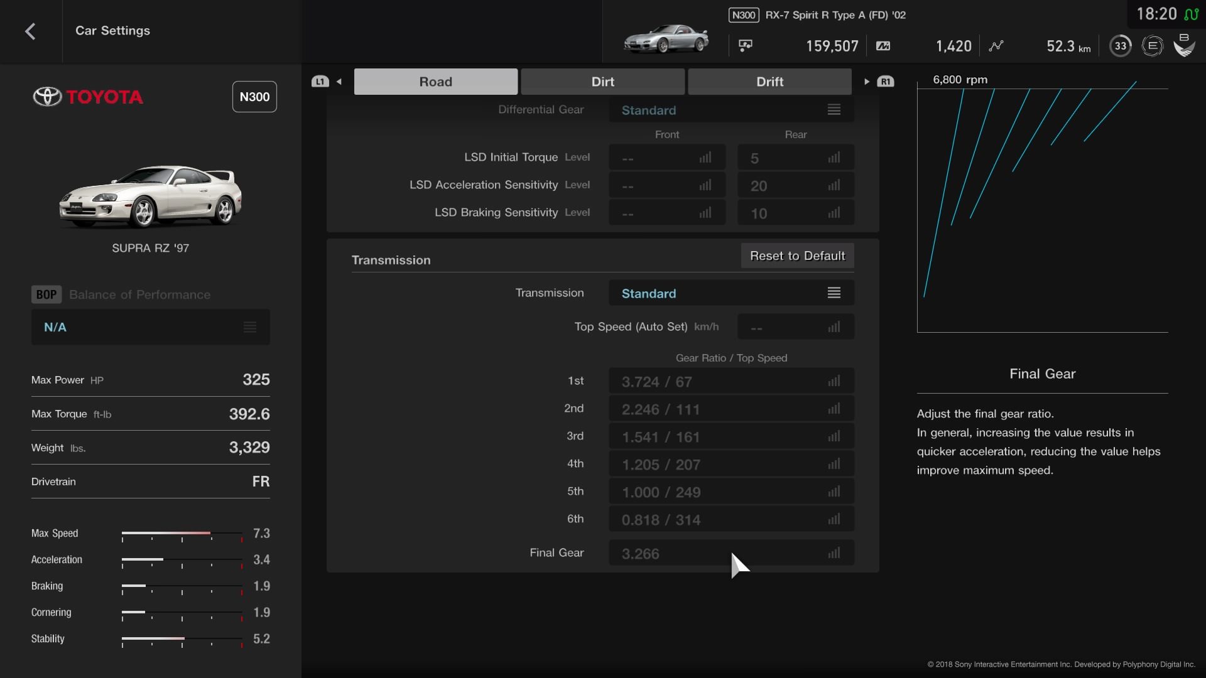Click the Stability performance bar
Image resolution: width=1206 pixels, height=678 pixels.
[x=182, y=640]
